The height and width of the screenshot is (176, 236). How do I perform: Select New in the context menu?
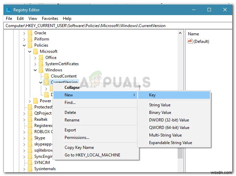(x=95, y=95)
